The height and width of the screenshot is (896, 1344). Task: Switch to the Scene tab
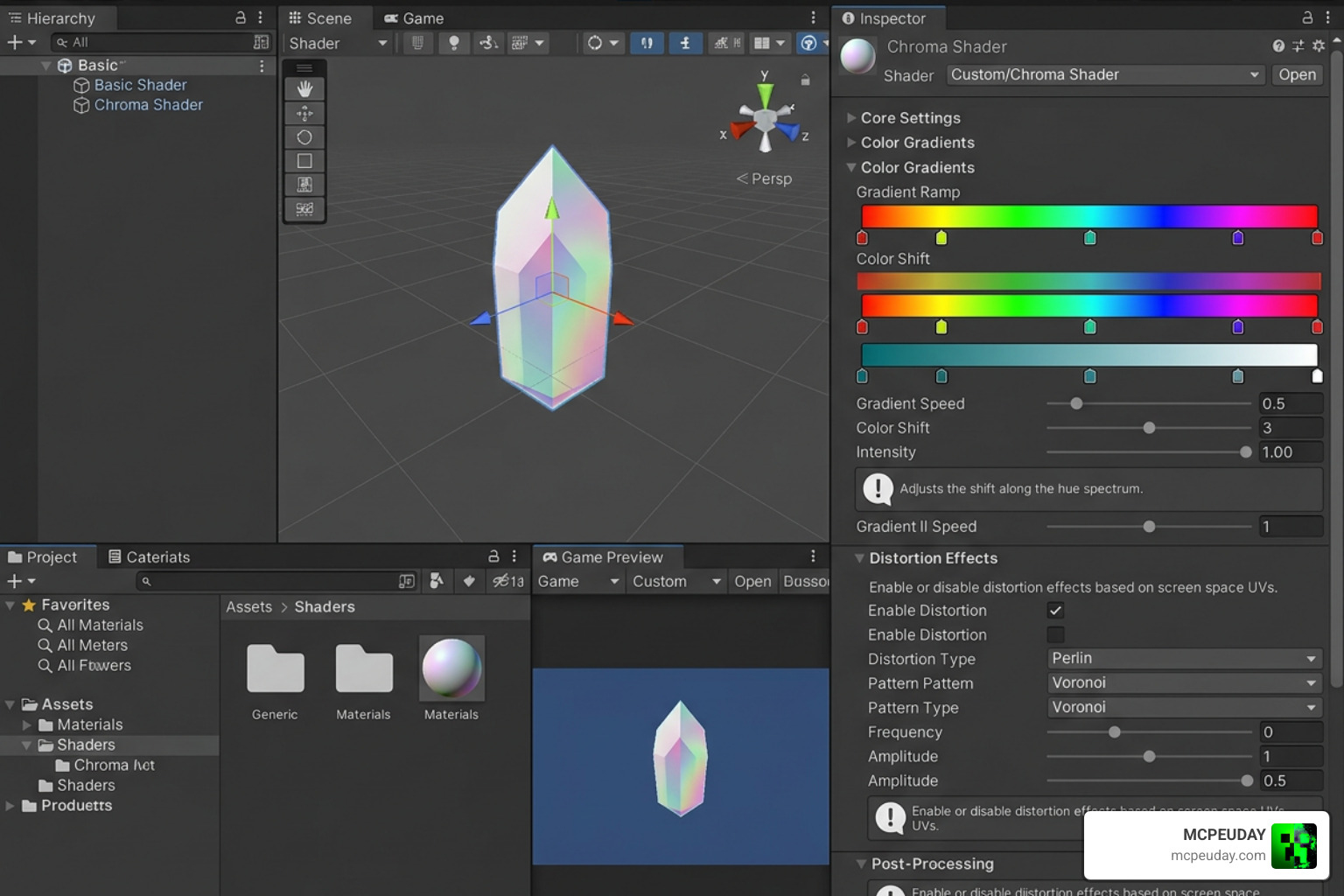tap(320, 18)
